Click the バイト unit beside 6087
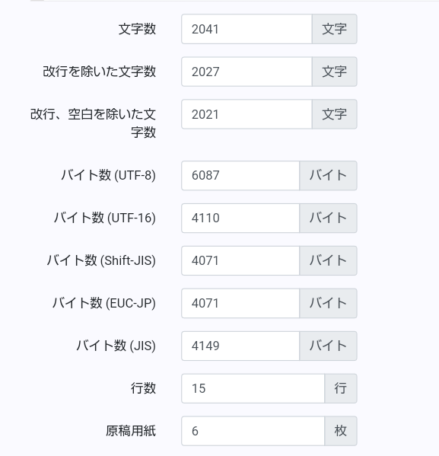 point(328,175)
